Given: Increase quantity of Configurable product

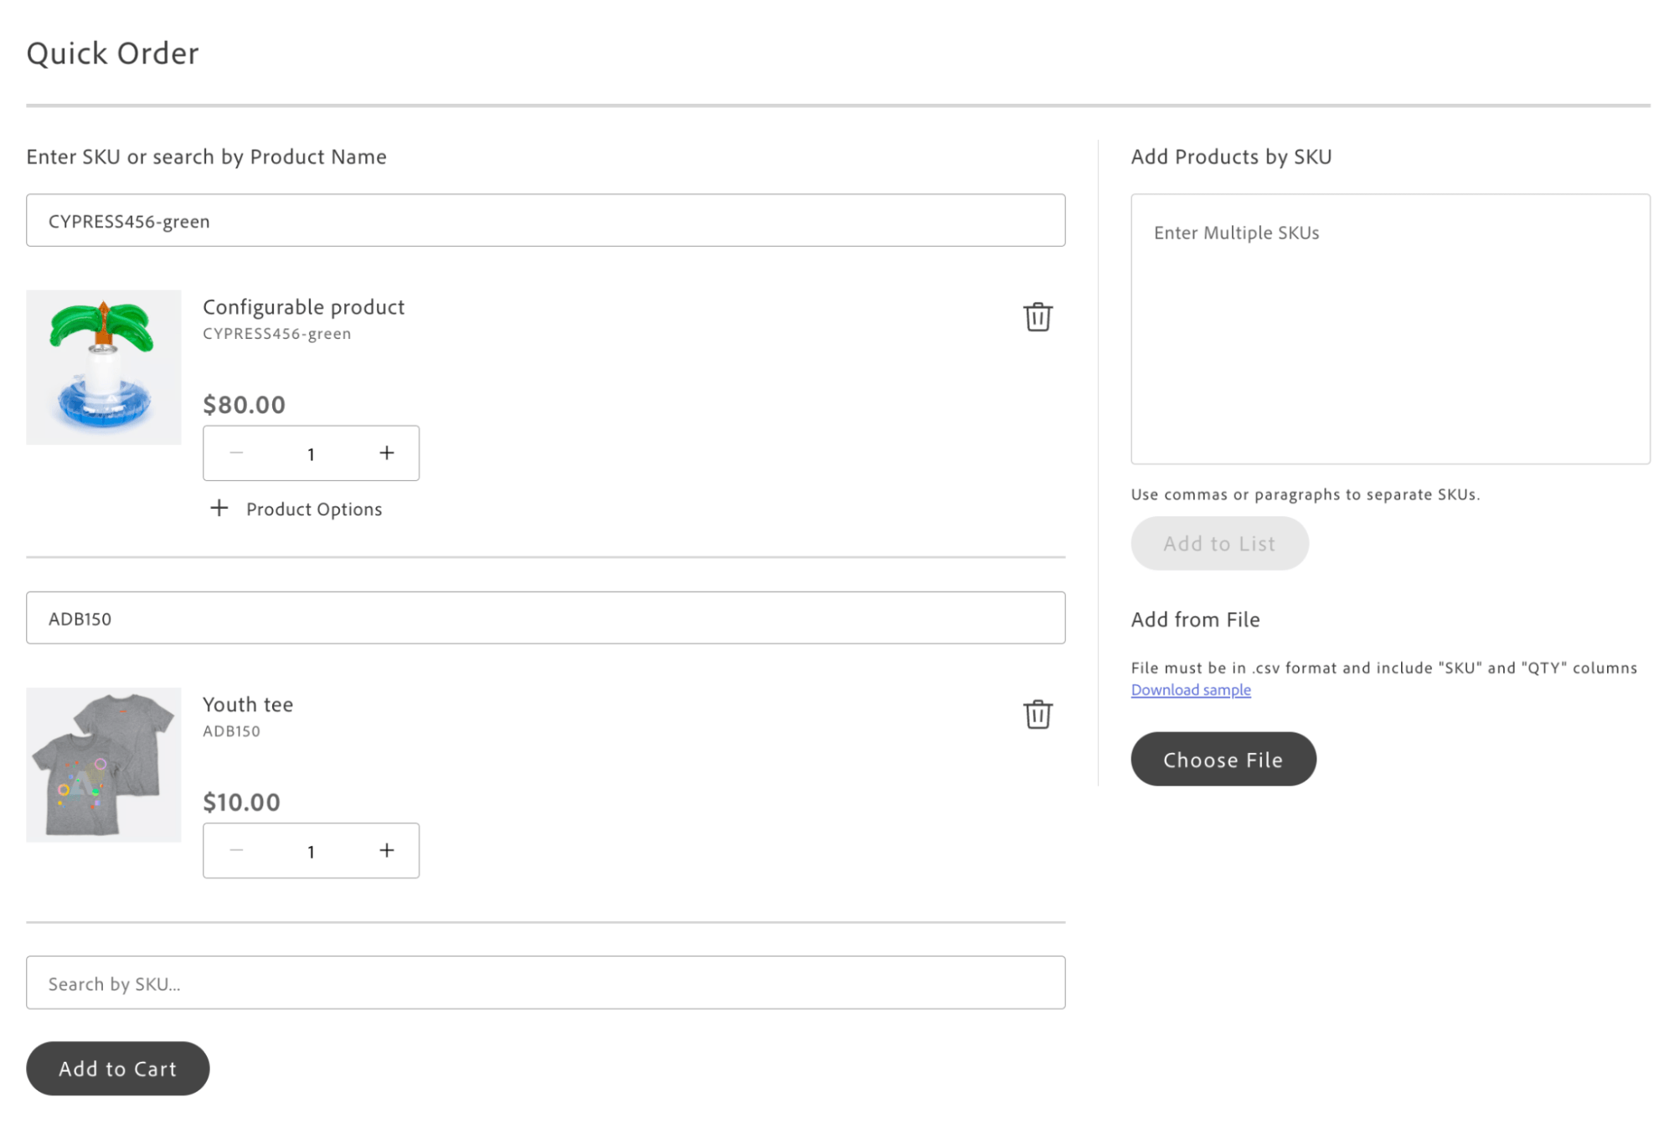Looking at the screenshot, I should tap(386, 453).
